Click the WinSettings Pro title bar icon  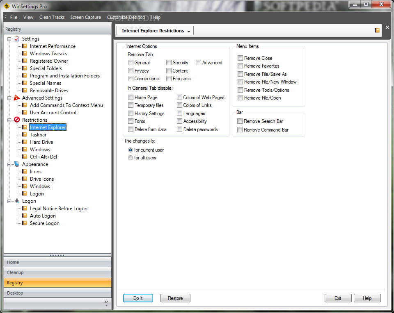pyautogui.click(x=7, y=6)
